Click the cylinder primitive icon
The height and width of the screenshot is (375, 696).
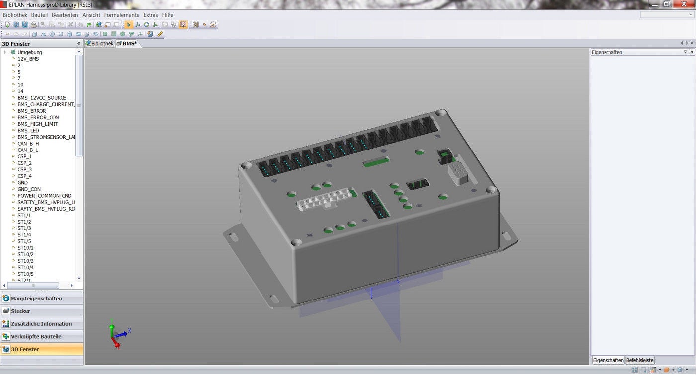pyautogui.click(x=69, y=34)
